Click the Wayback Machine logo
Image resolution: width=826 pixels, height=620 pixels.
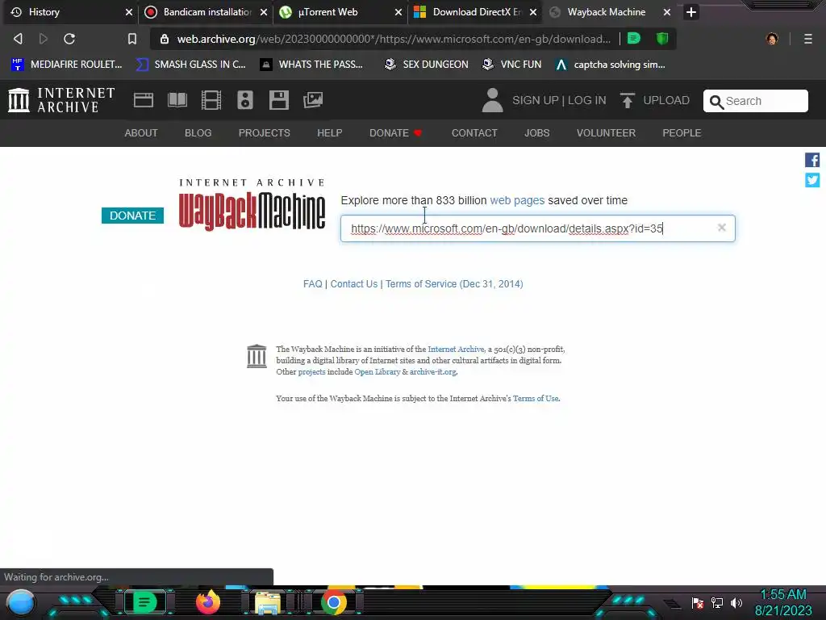[252, 205]
